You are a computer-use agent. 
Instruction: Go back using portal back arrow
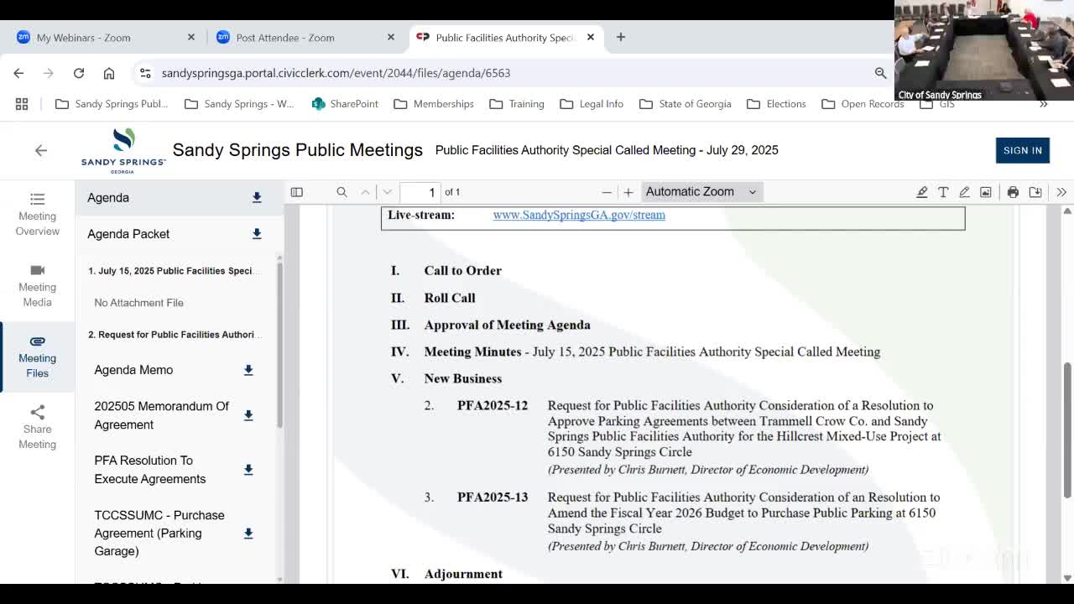41,150
